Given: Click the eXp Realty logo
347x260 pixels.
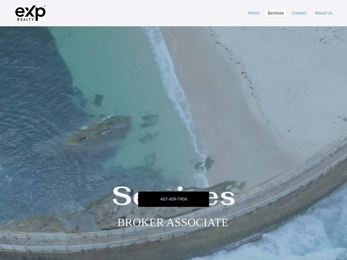Looking at the screenshot, I should pos(30,13).
